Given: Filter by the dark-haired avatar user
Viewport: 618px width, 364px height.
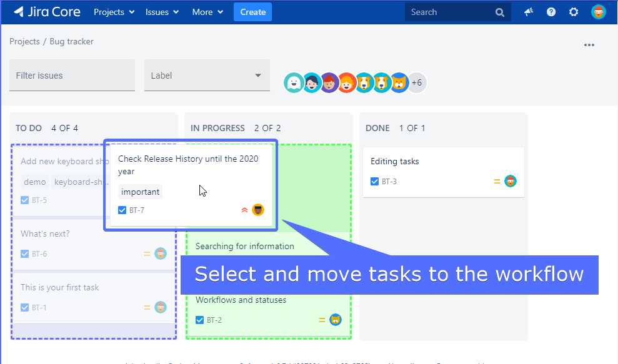Looking at the screenshot, I should pyautogui.click(x=311, y=82).
